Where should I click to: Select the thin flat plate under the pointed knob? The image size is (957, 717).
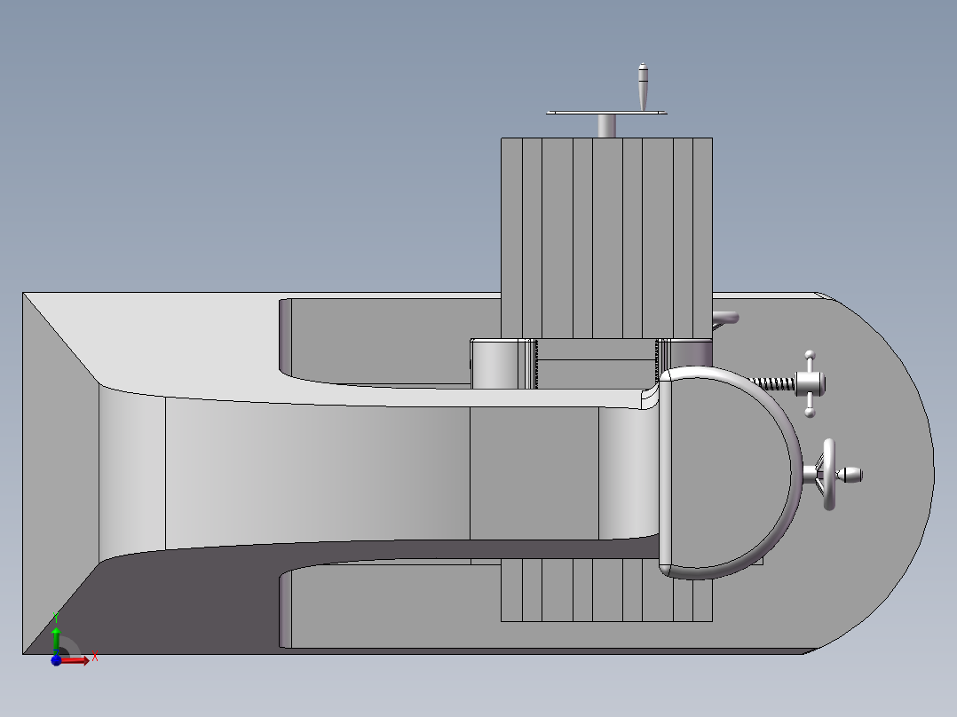[606, 113]
